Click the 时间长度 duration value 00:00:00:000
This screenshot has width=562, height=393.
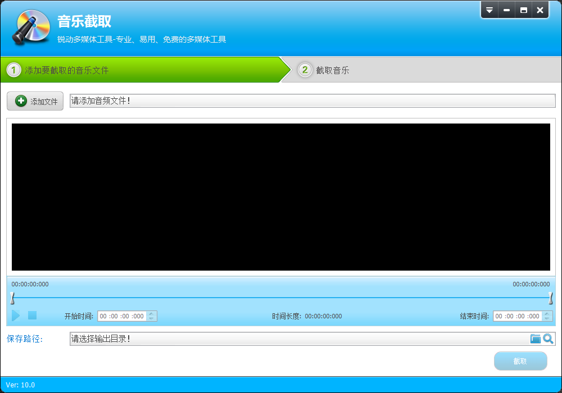pyautogui.click(x=323, y=317)
